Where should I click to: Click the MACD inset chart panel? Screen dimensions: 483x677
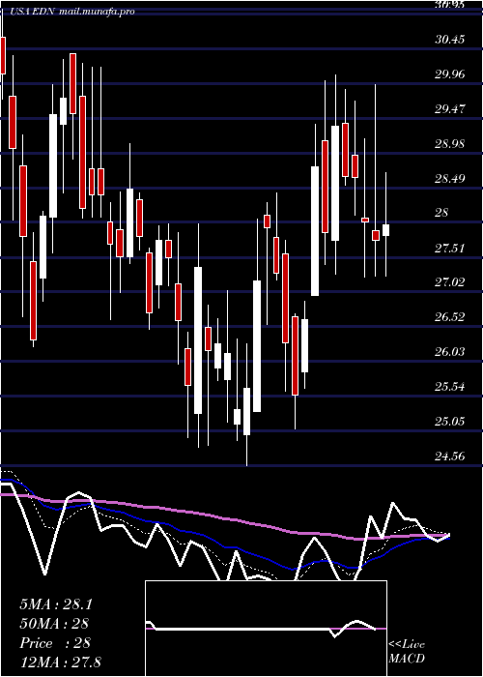[266, 629]
